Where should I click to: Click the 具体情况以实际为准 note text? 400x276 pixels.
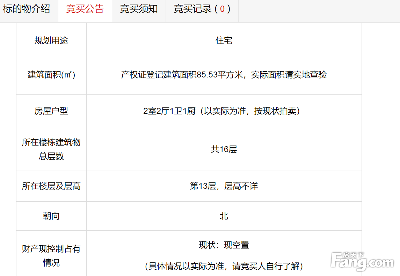pyautogui.click(x=224, y=267)
